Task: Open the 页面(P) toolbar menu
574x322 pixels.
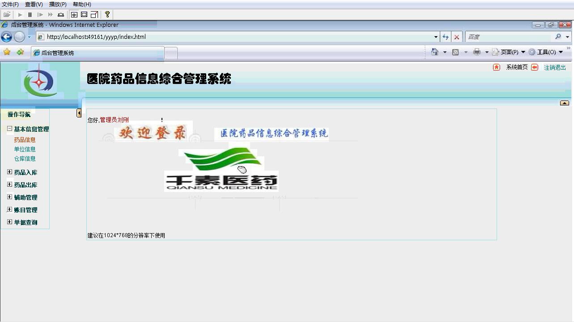Action: coord(509,52)
